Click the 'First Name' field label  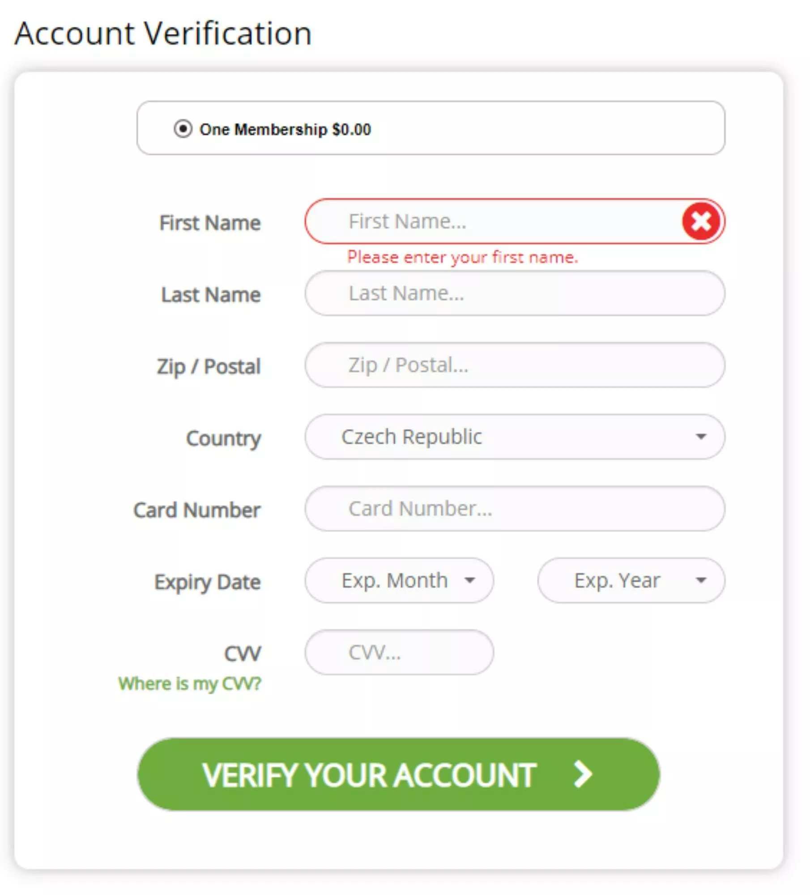[210, 223]
